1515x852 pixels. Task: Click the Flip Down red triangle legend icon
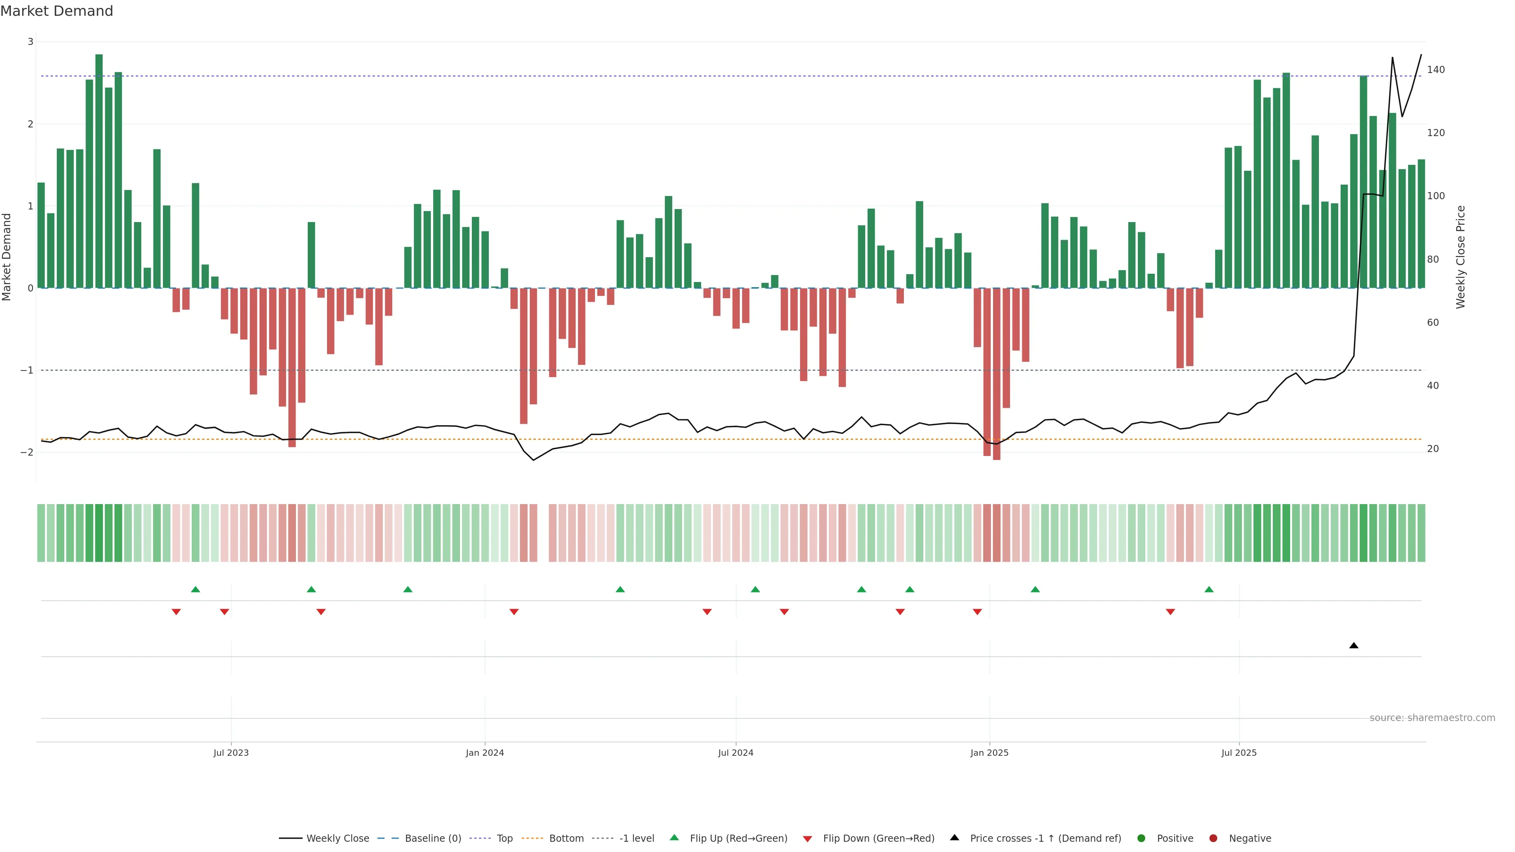click(x=808, y=839)
